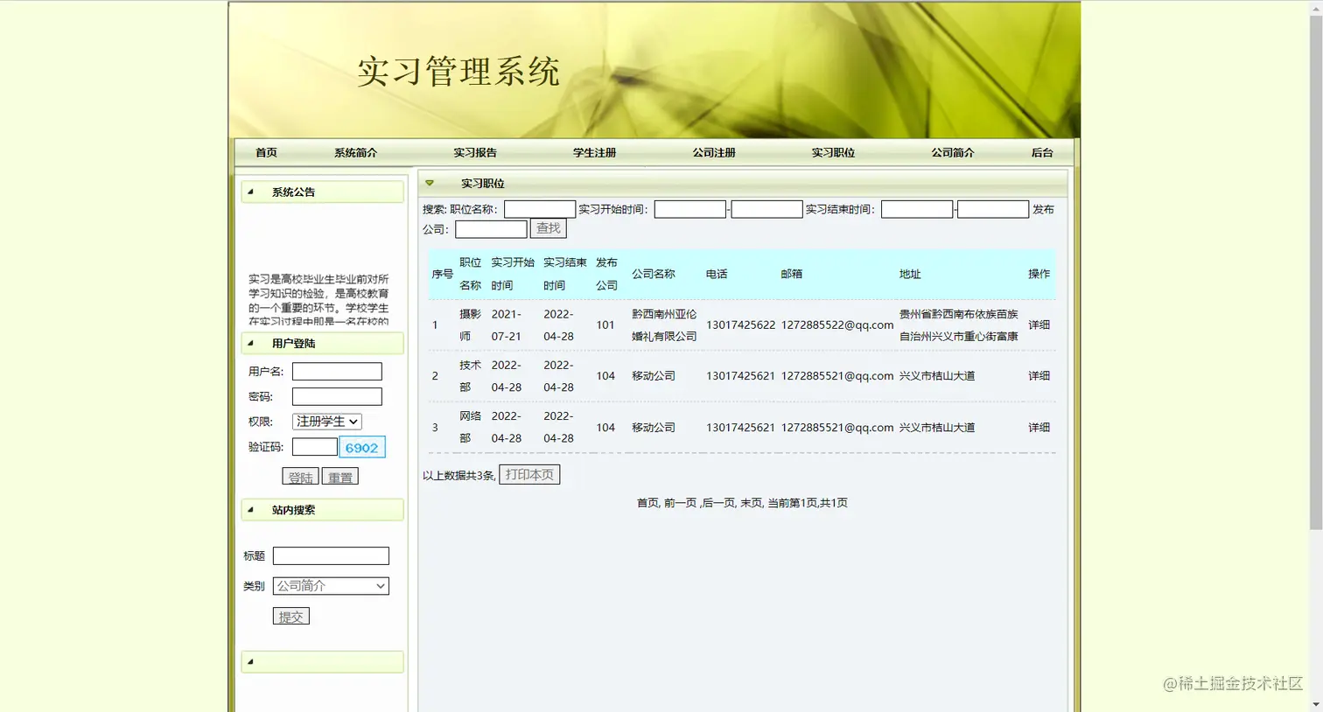This screenshot has height=712, width=1323.
Task: Click the 前一页 pagination link
Action: (679, 503)
